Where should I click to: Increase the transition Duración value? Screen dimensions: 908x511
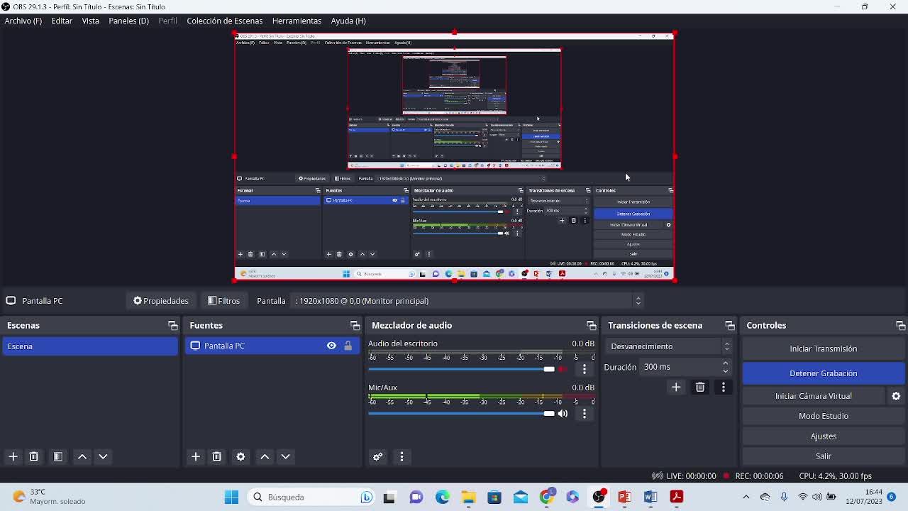tap(725, 363)
